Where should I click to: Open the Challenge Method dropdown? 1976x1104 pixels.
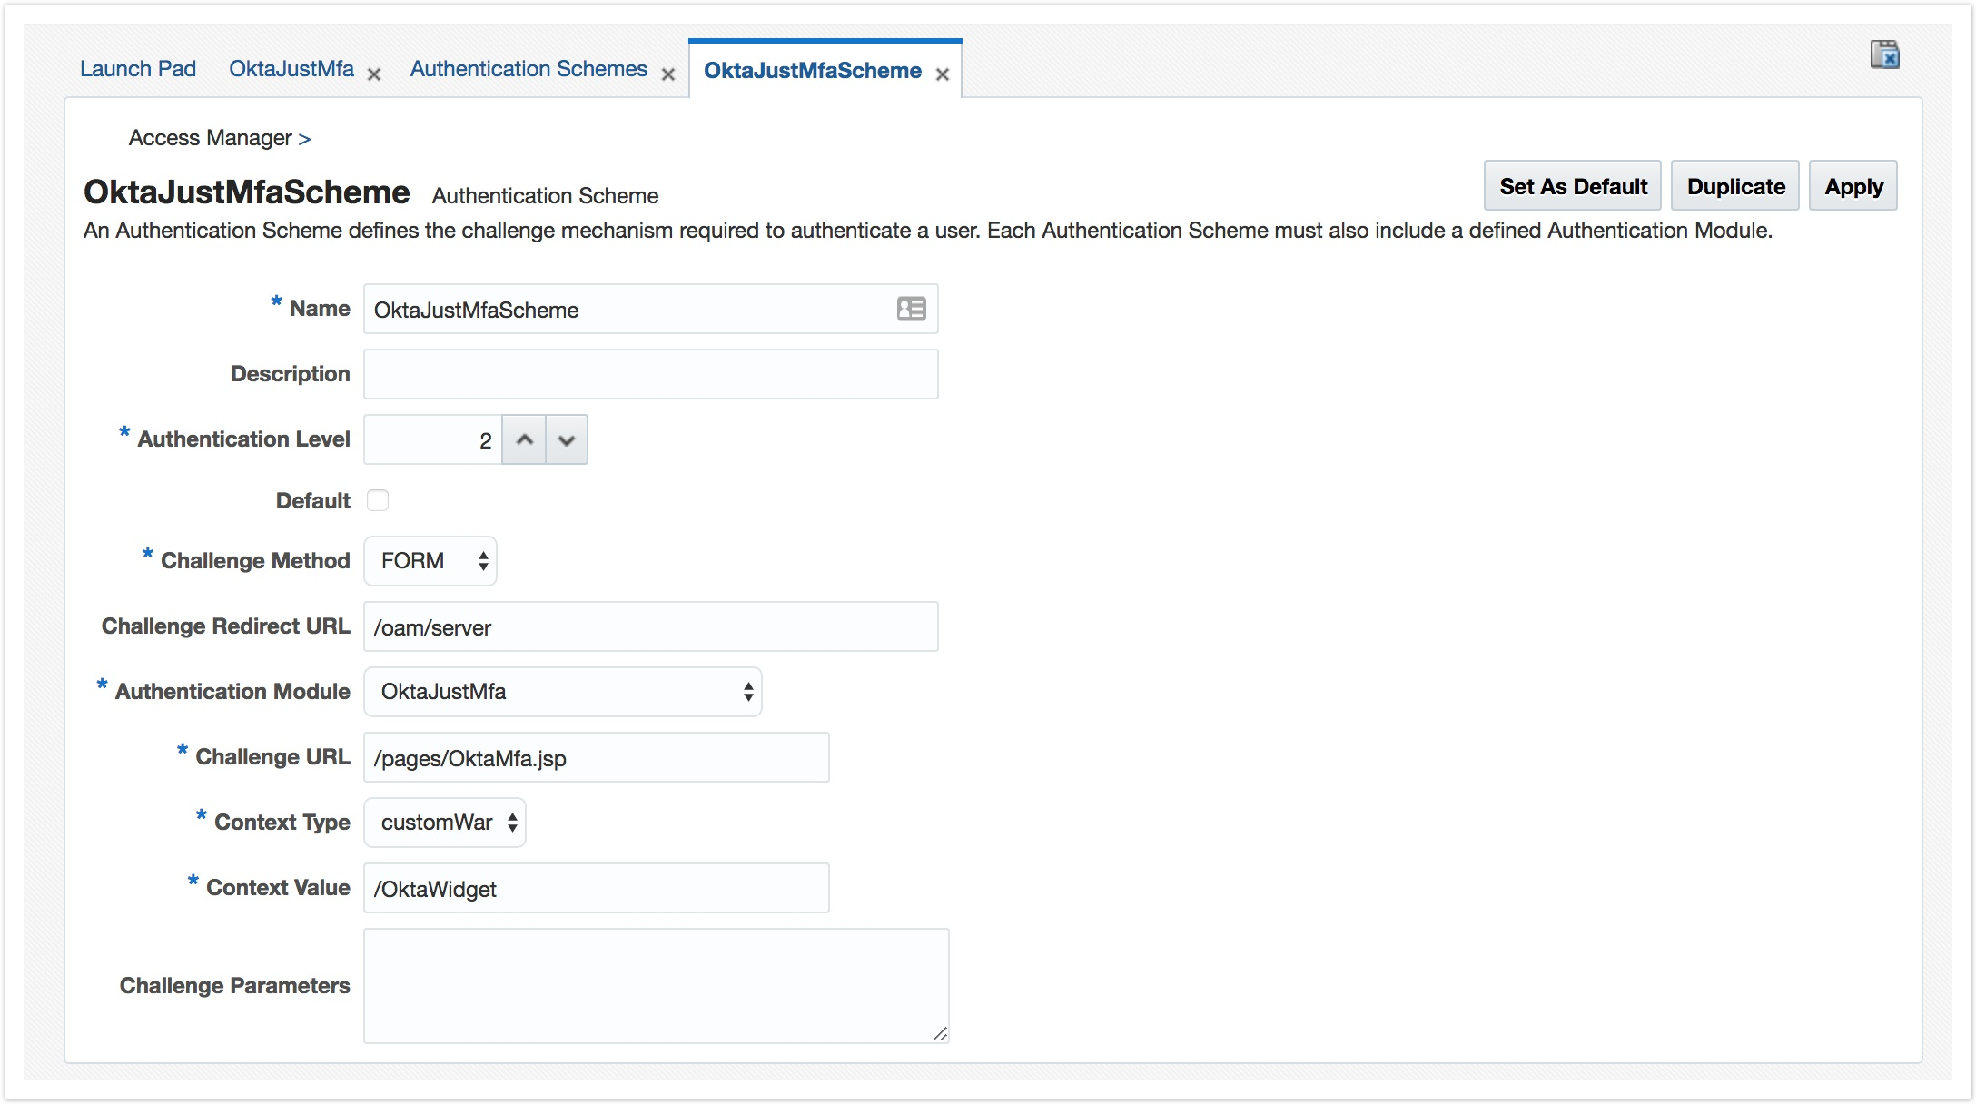(430, 561)
